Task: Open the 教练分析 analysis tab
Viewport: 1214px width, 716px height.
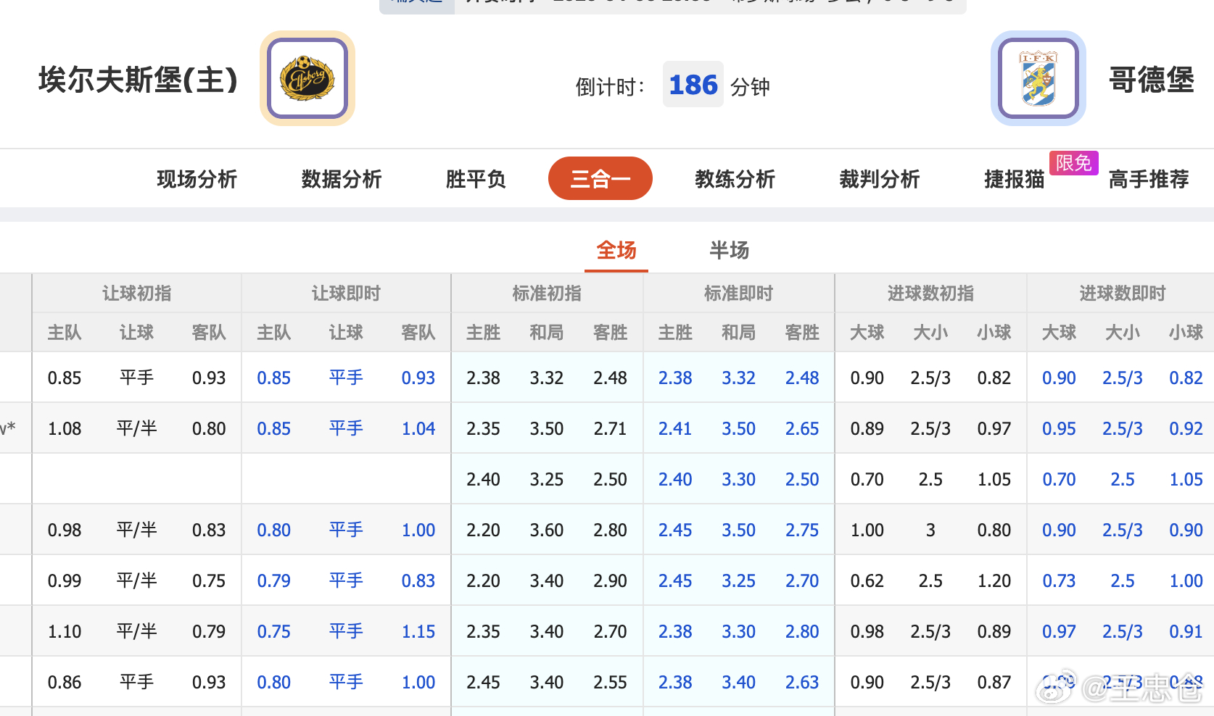Action: tap(734, 179)
